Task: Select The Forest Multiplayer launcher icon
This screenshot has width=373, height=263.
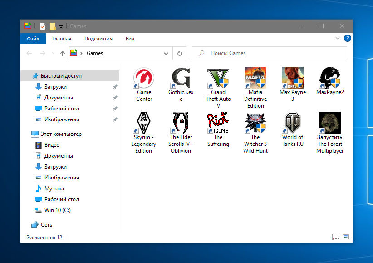Action: point(330,123)
